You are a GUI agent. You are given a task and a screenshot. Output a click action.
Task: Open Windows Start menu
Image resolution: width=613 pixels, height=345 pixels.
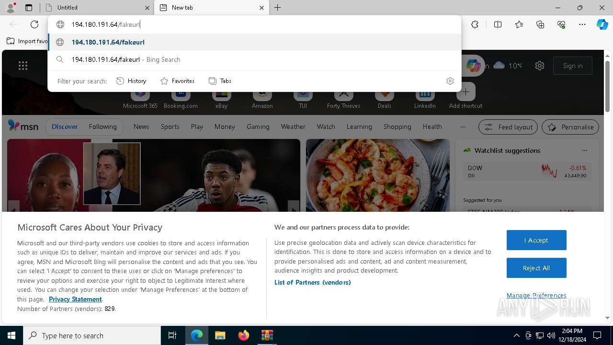click(11, 335)
